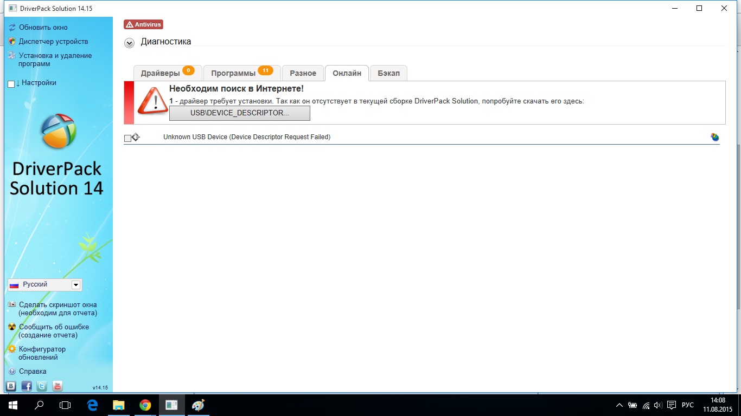Image resolution: width=741 pixels, height=416 pixels.
Task: Open the Action Center notifications icon
Action: coord(672,405)
